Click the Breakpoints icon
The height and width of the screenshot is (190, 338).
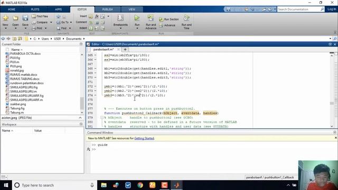pyautogui.click(x=120, y=18)
